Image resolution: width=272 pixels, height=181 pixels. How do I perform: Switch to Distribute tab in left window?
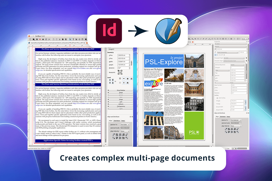117,121
